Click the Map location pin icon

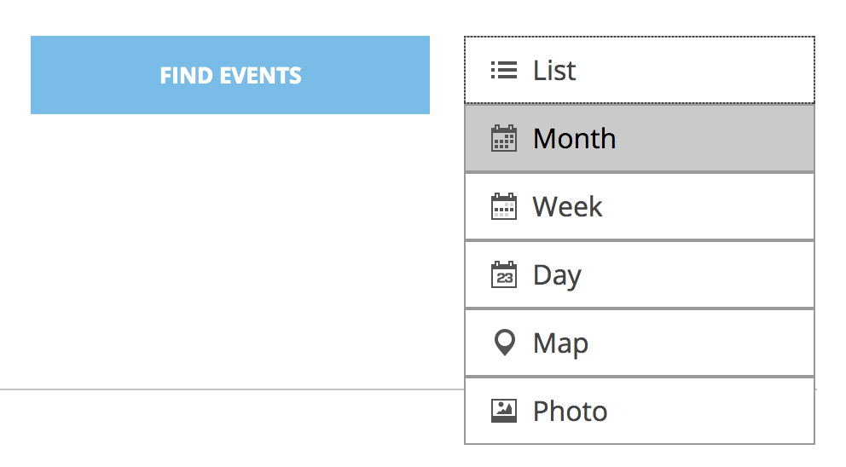click(504, 343)
